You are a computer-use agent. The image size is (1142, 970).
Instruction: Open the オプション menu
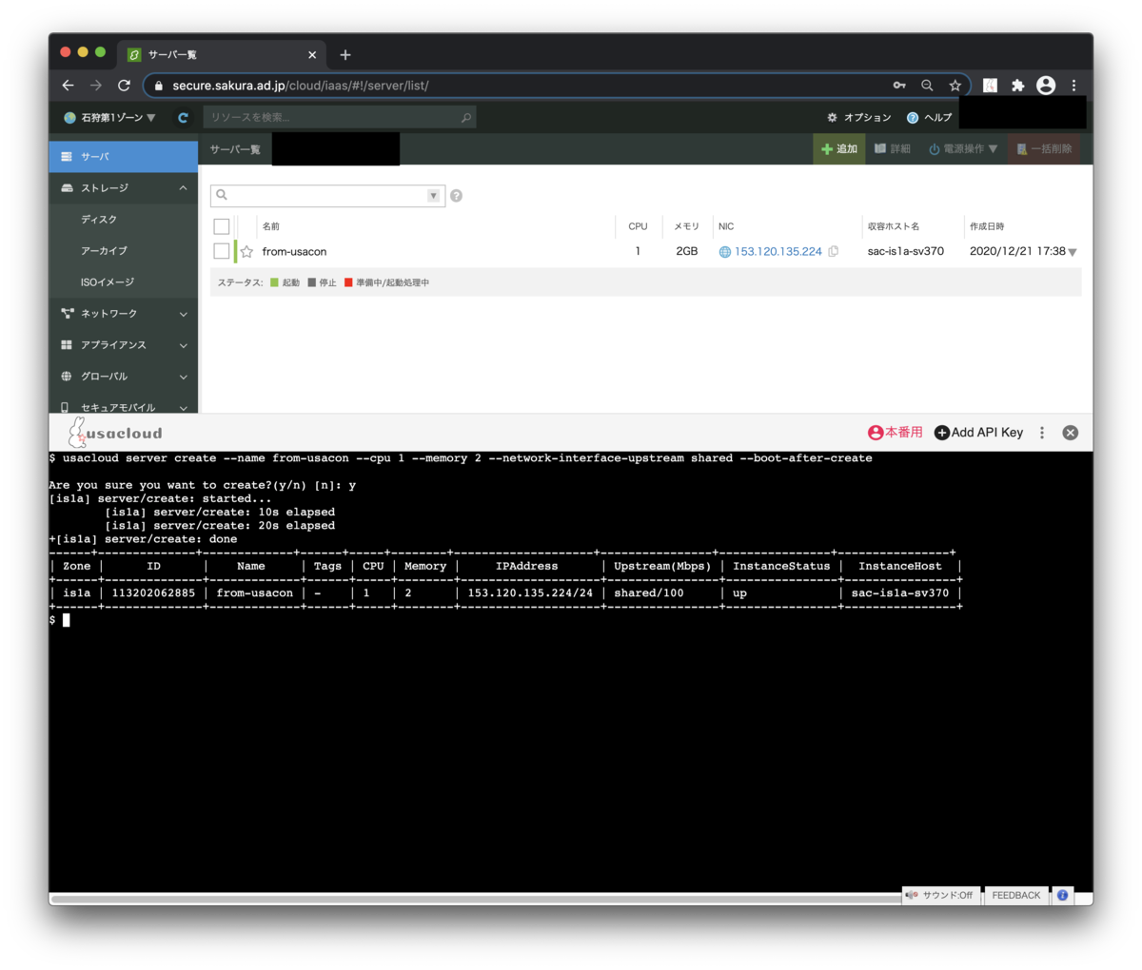[859, 118]
